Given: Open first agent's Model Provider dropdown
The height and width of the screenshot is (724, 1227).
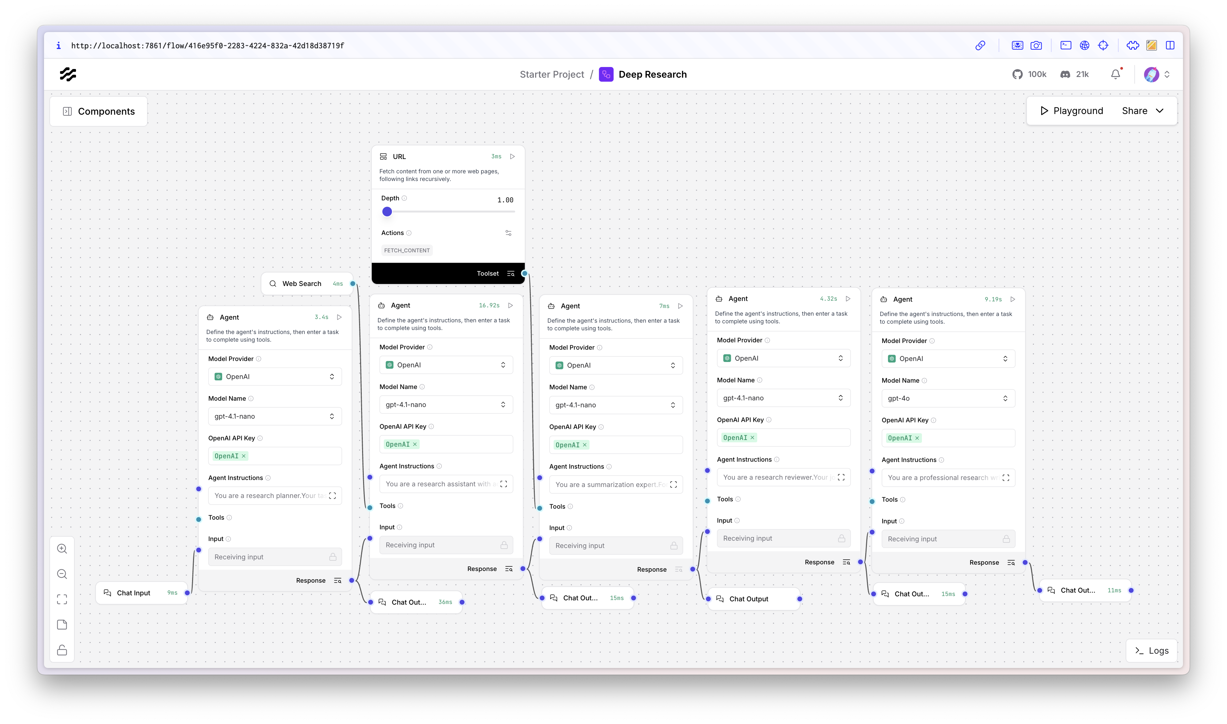Looking at the screenshot, I should [x=275, y=377].
